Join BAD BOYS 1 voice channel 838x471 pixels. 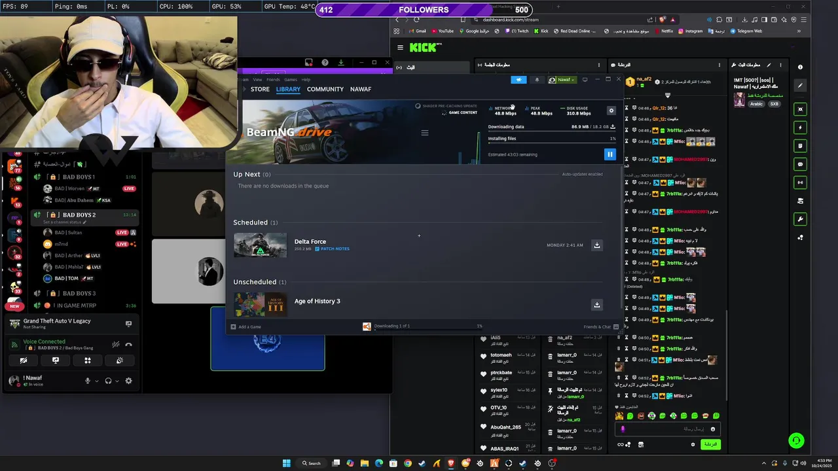(x=85, y=177)
